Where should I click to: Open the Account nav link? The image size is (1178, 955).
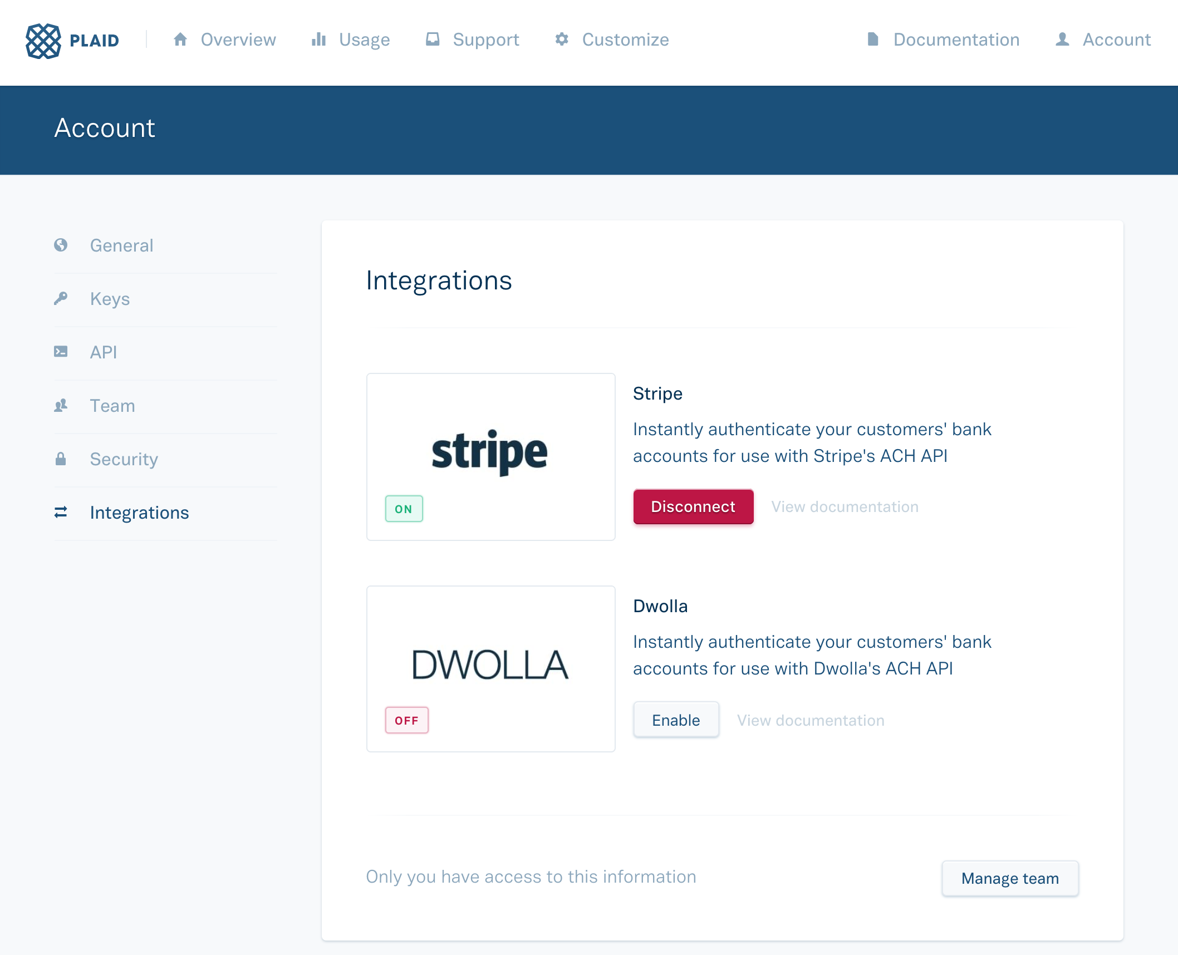[1103, 40]
